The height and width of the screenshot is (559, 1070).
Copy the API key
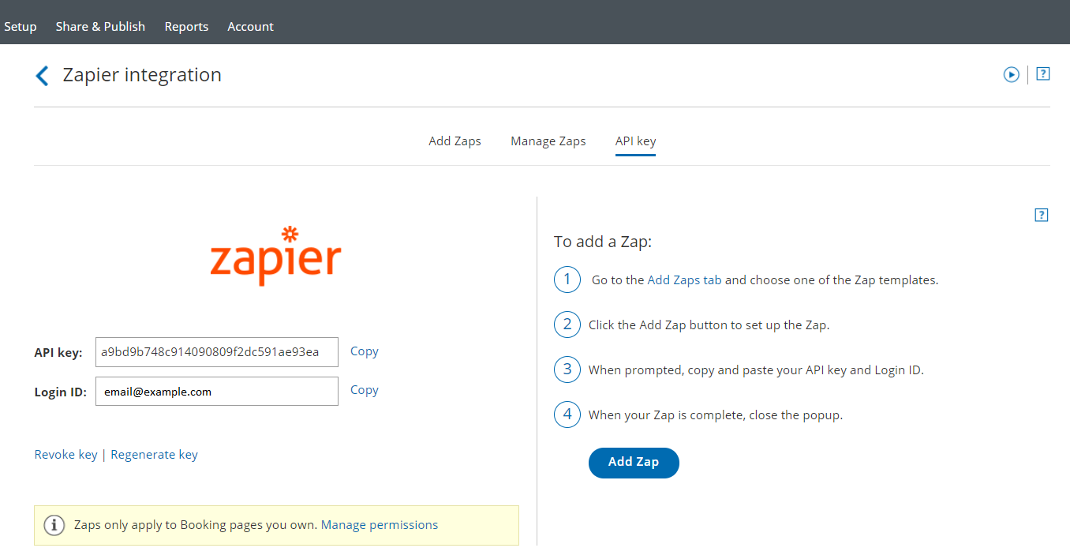click(364, 351)
